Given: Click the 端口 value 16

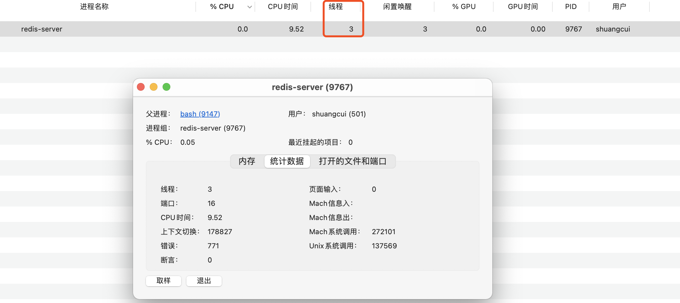Looking at the screenshot, I should 211,203.
